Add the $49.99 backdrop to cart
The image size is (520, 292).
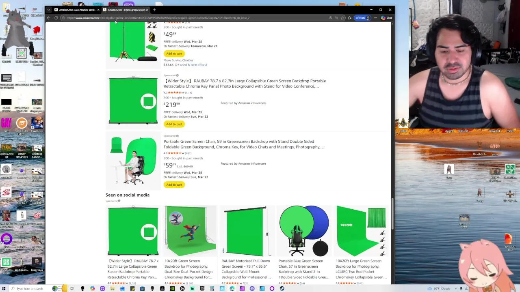click(174, 54)
